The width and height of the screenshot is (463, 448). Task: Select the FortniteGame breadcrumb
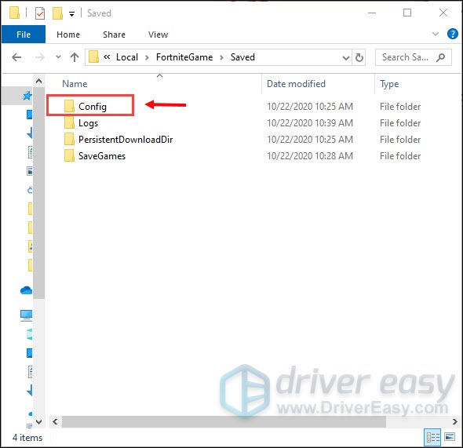pos(184,57)
